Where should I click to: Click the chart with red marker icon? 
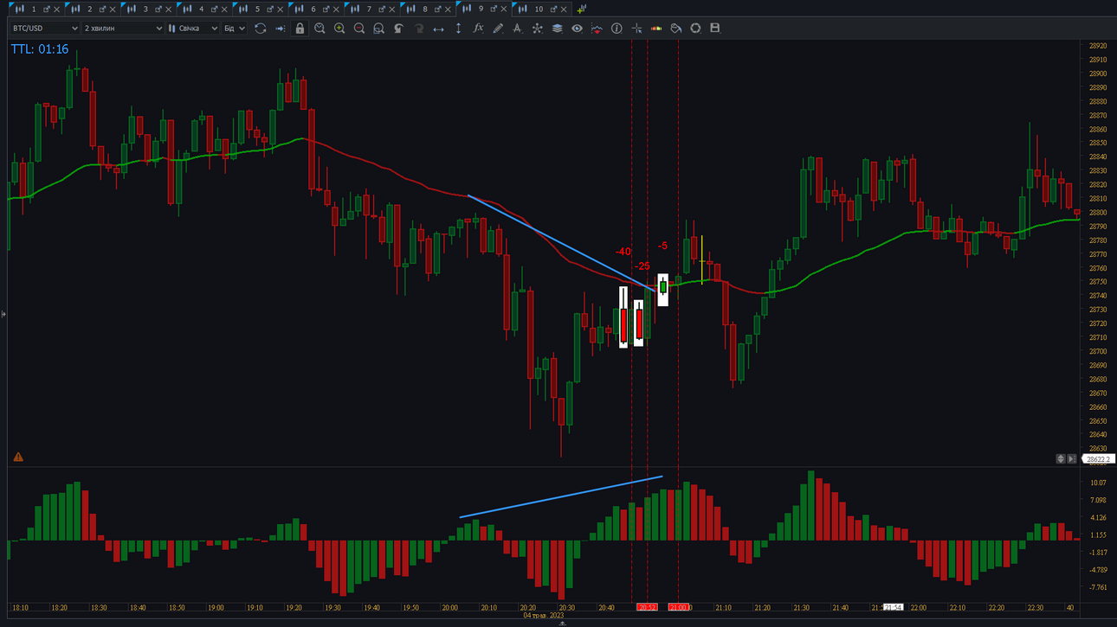click(x=597, y=29)
